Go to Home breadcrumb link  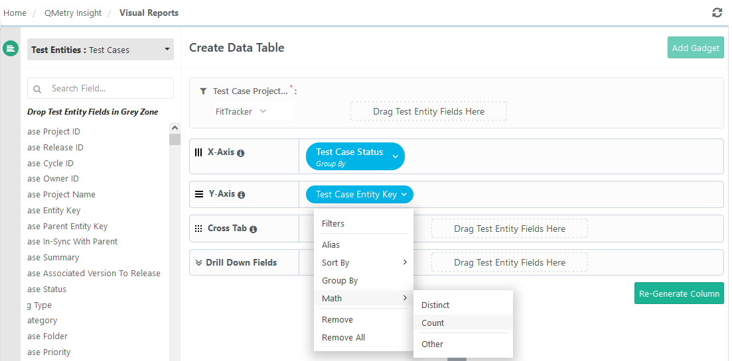coord(15,13)
